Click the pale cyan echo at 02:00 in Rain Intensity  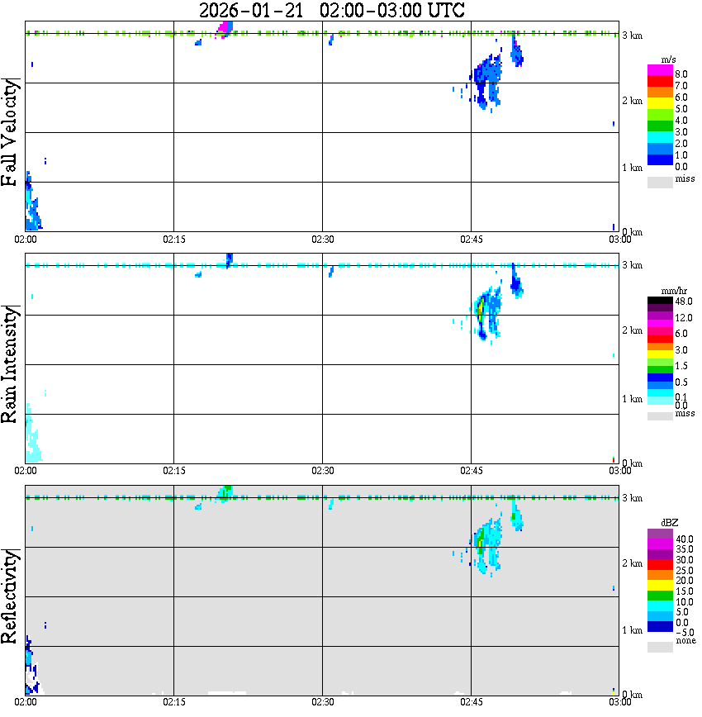coord(32,433)
